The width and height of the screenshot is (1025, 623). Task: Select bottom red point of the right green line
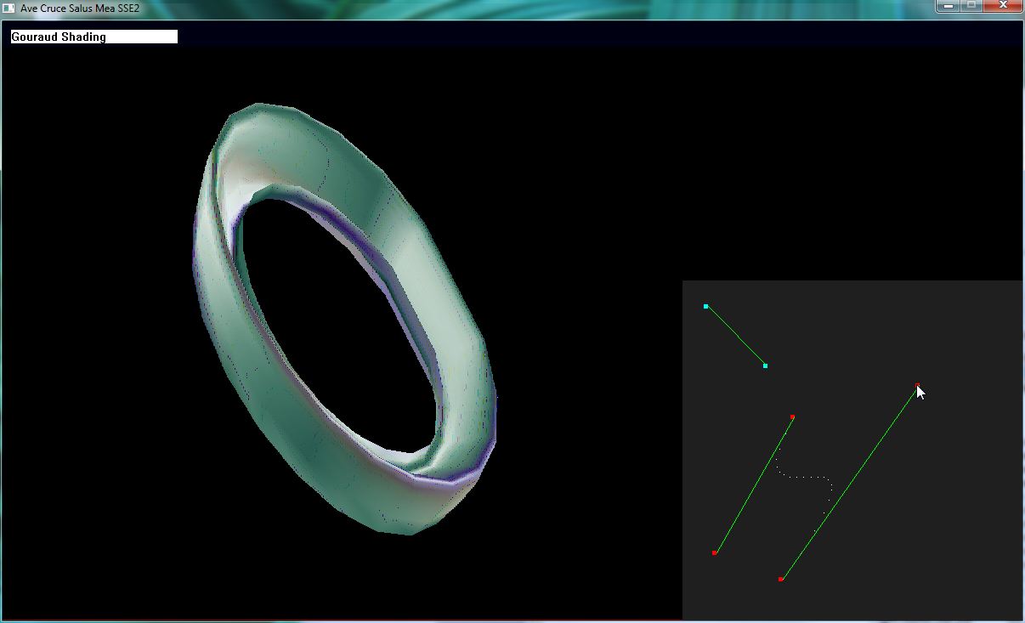click(780, 579)
